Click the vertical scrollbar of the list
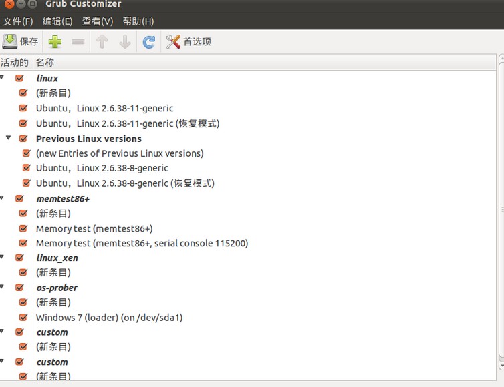The image size is (504, 387). (500, 214)
